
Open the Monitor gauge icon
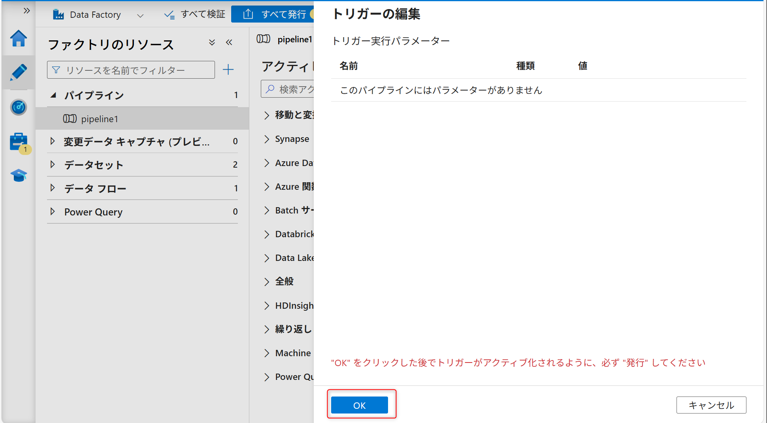tap(18, 107)
